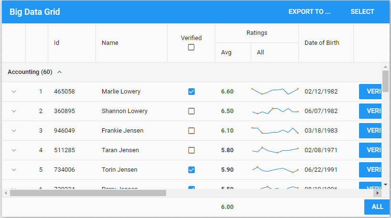Select the Id cell 465058
391x218 pixels.
[64, 92]
